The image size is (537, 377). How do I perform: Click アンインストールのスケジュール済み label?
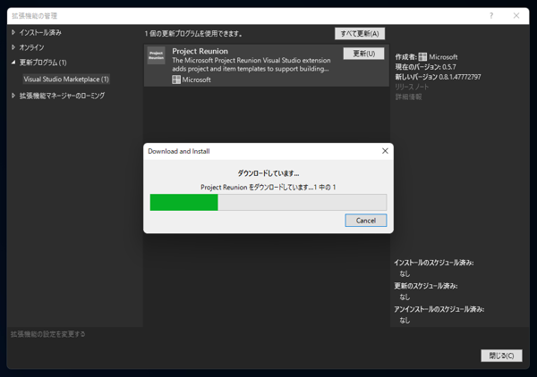tap(439, 309)
